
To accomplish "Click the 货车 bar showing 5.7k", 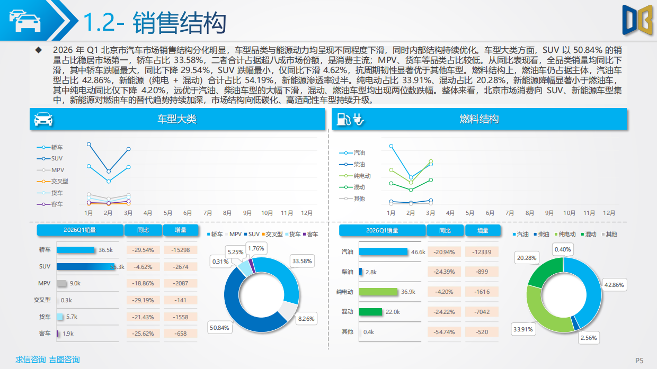I will pos(59,317).
